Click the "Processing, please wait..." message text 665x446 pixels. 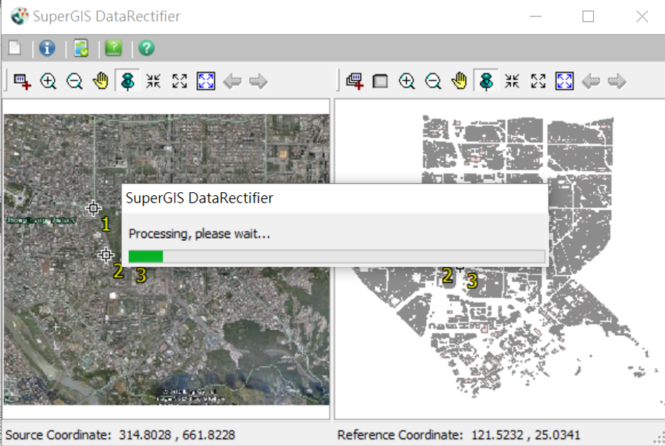pos(199,234)
